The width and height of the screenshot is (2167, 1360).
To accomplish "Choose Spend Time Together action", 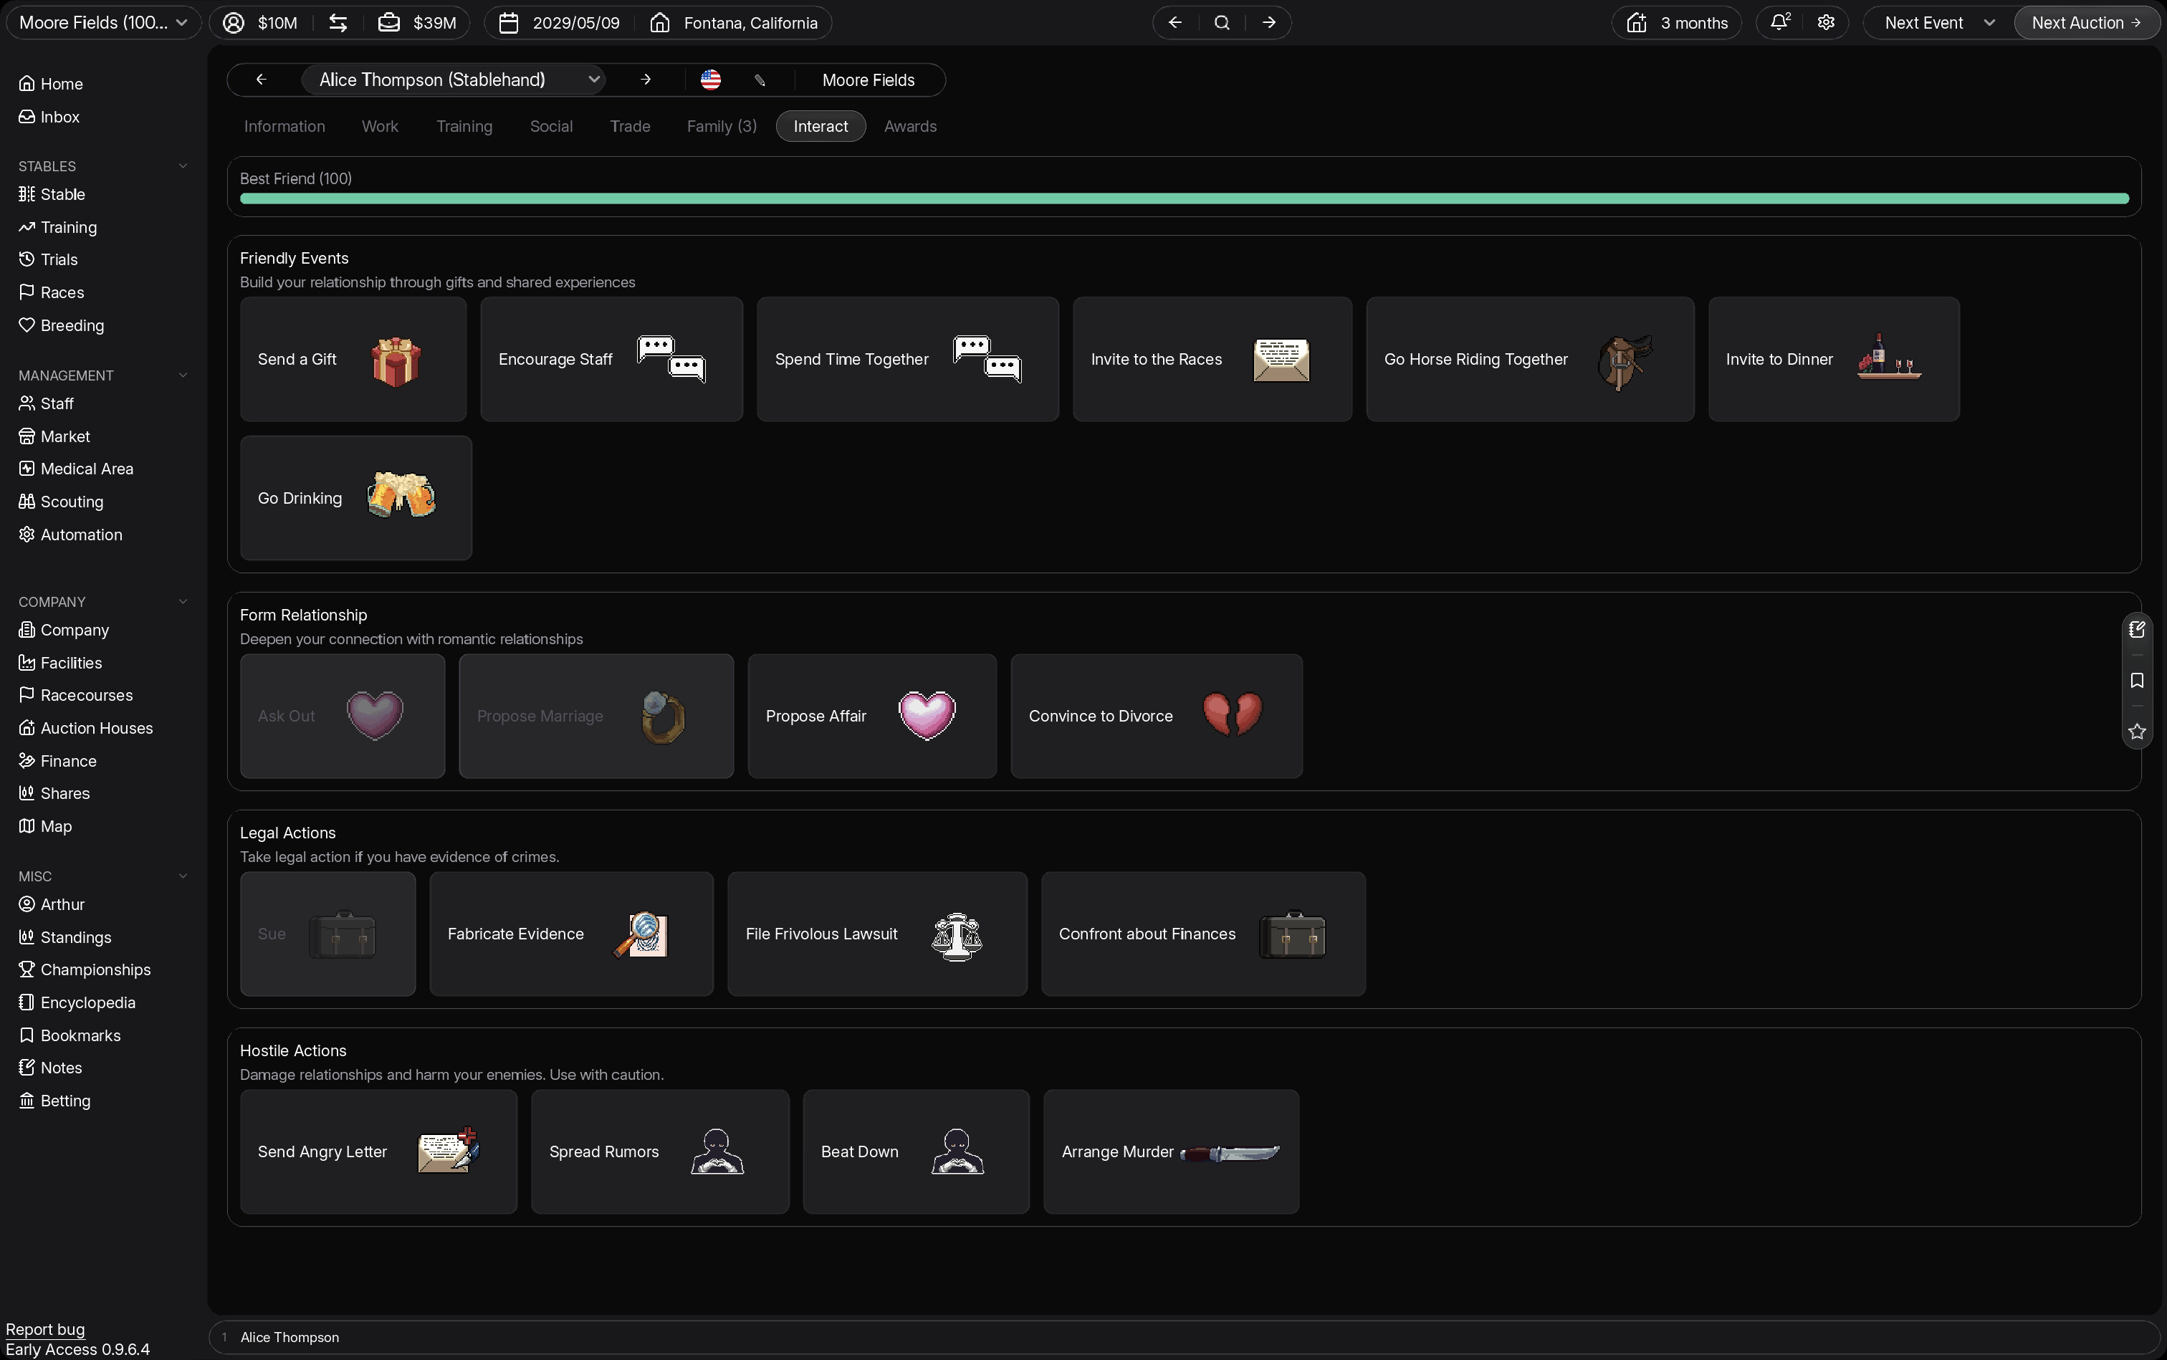I will (x=906, y=359).
